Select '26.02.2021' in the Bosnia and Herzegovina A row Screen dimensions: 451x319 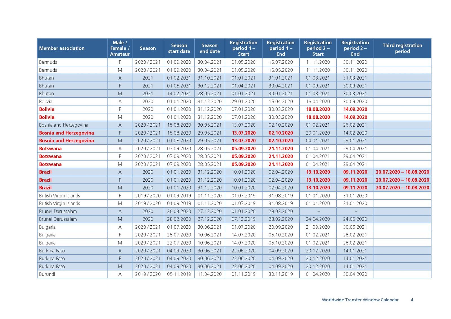tap(355, 125)
